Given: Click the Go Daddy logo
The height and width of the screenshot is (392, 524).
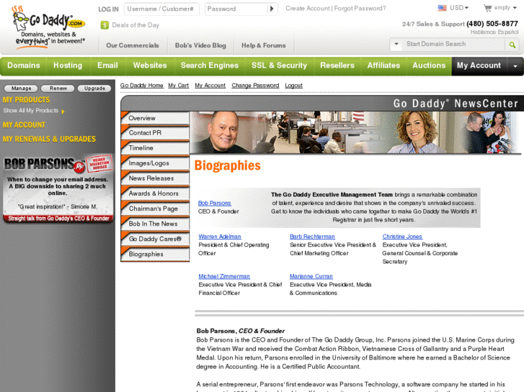Looking at the screenshot, I should [x=48, y=27].
